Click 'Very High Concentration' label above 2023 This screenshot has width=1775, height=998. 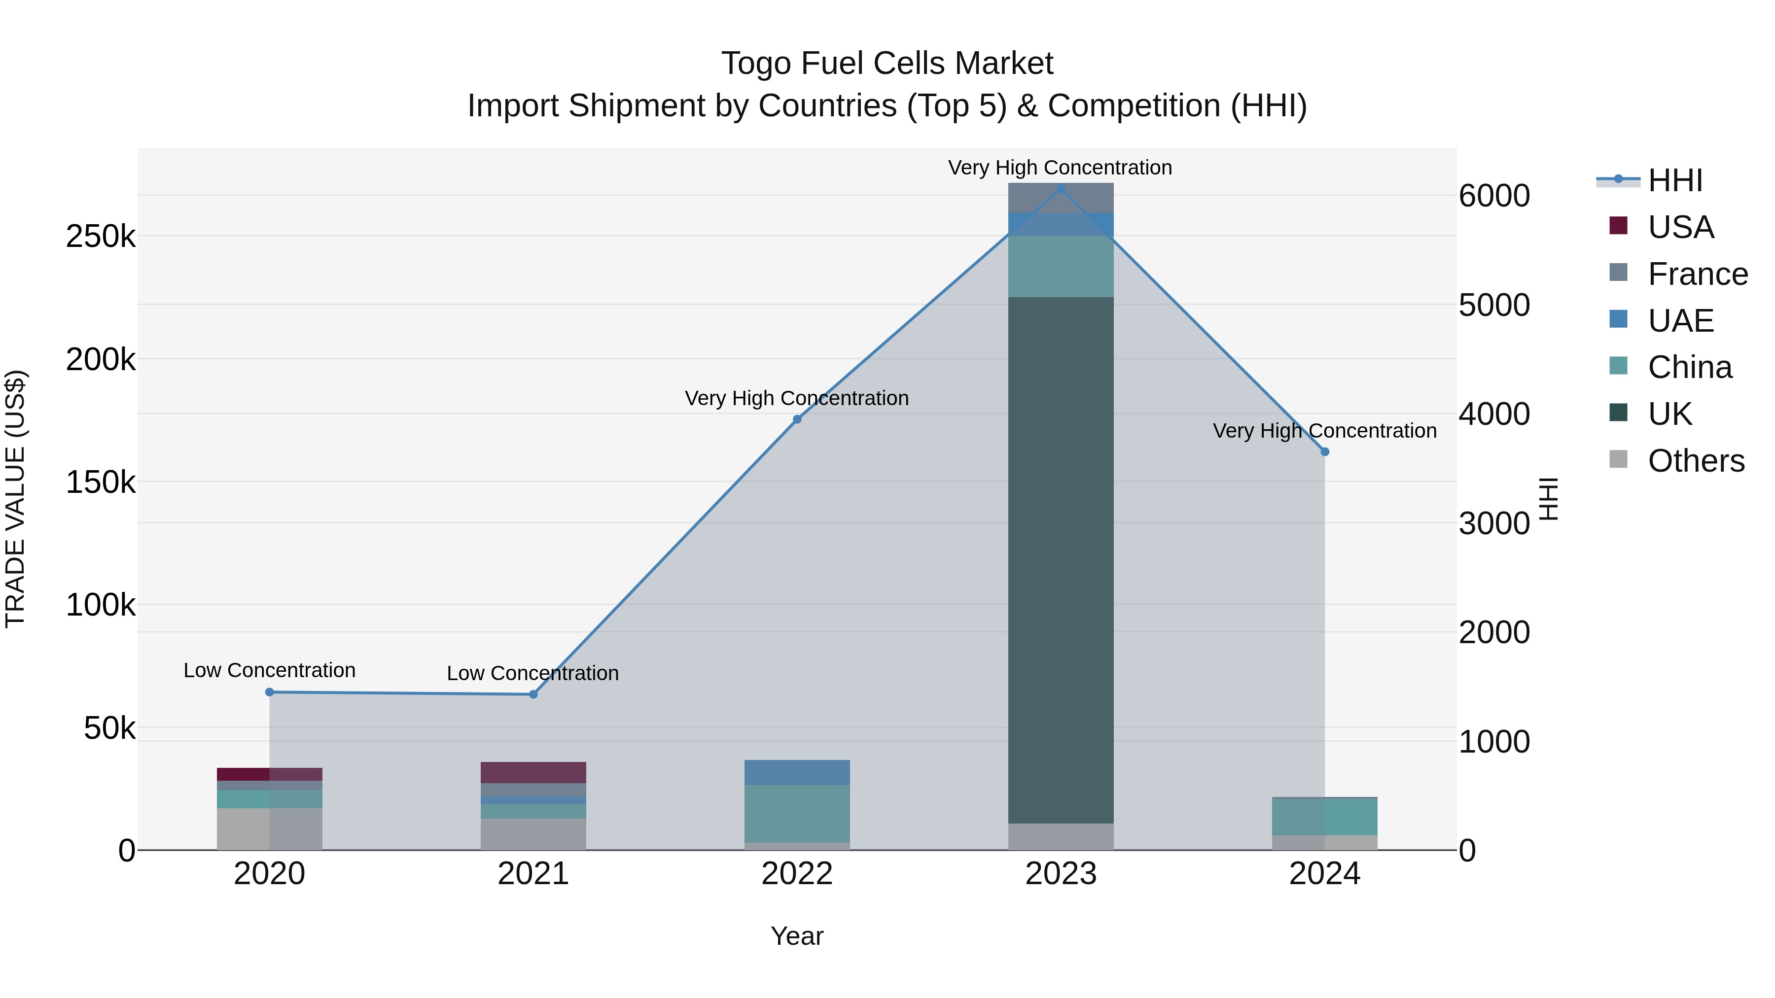pos(1061,168)
